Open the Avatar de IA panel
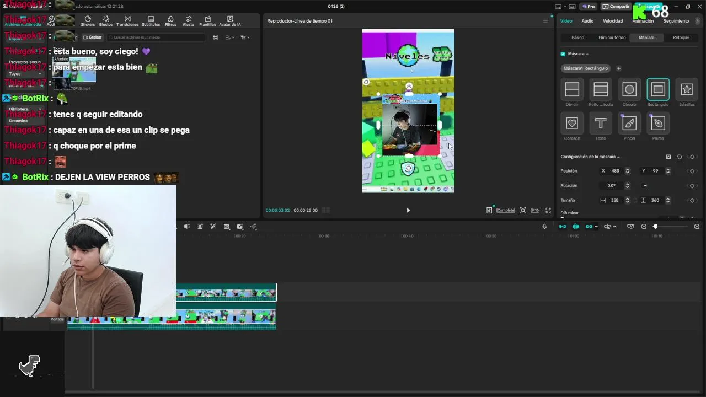 point(230,21)
